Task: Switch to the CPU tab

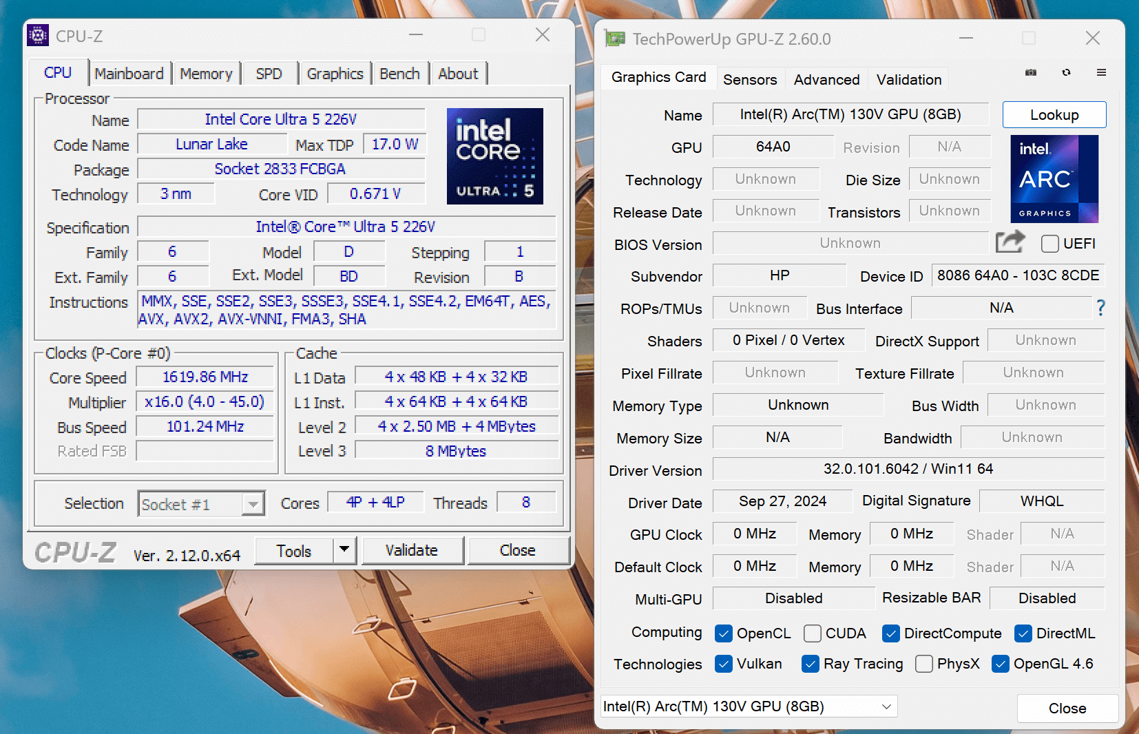Action: 58,73
